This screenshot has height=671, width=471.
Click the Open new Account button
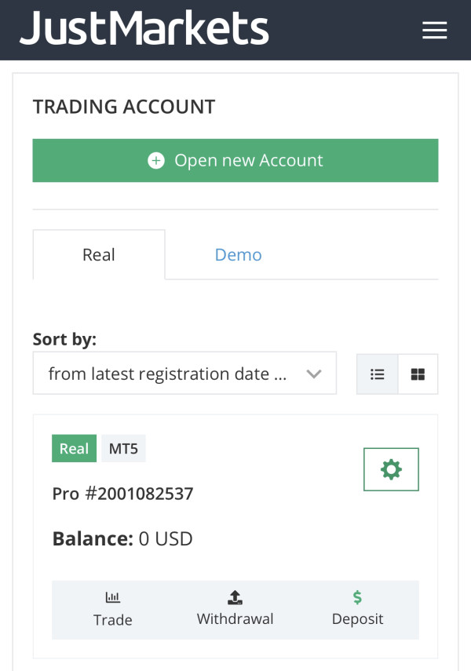coord(235,160)
